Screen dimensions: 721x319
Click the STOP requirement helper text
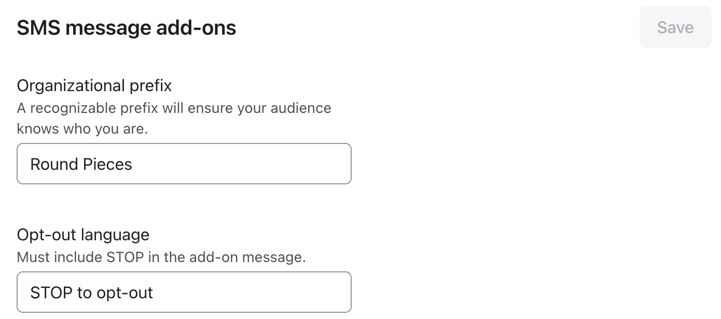click(x=162, y=257)
